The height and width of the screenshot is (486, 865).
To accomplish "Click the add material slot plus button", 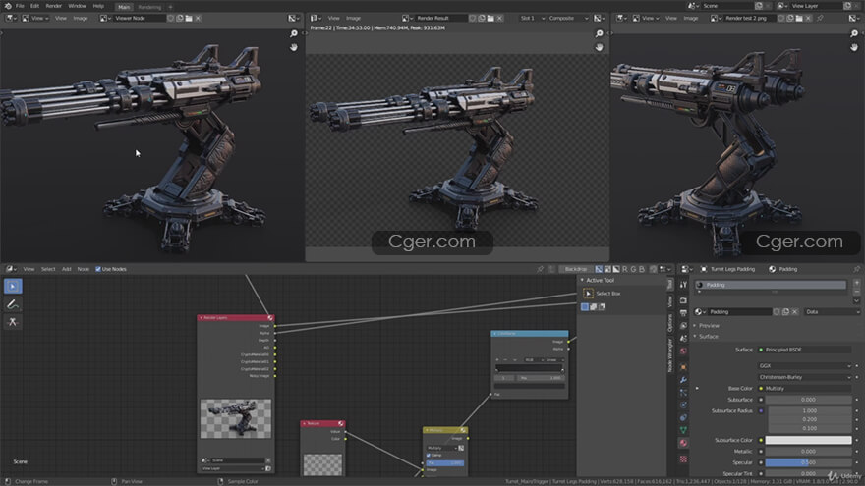I will pyautogui.click(x=857, y=283).
